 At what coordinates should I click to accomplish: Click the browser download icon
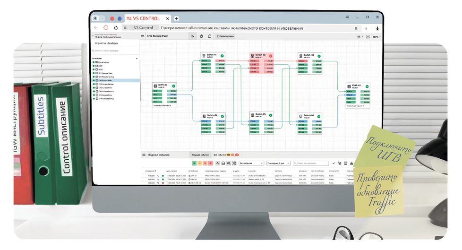(x=377, y=28)
